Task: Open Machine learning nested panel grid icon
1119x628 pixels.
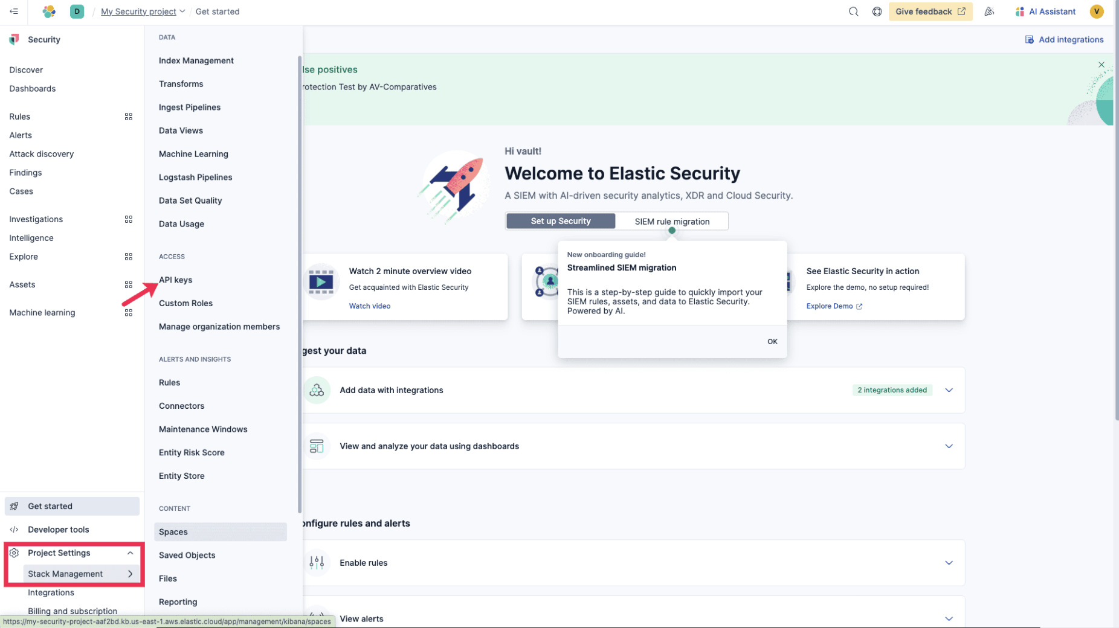Action: (129, 313)
